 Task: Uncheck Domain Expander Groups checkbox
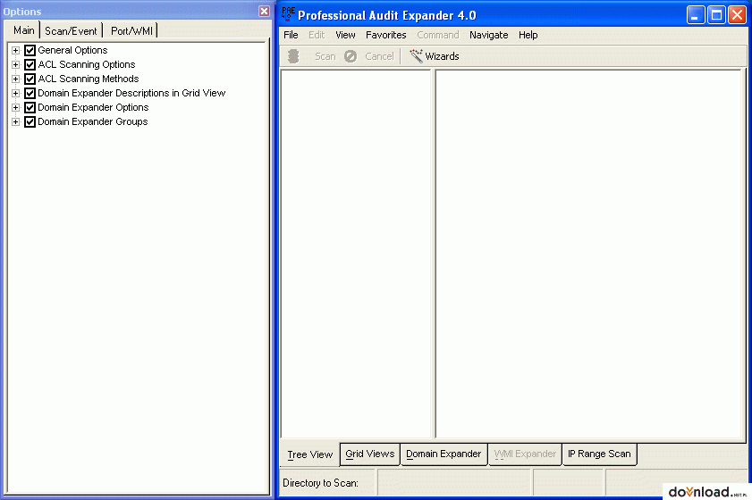(30, 122)
